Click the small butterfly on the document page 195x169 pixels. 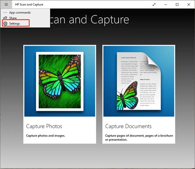pyautogui.click(x=128, y=96)
